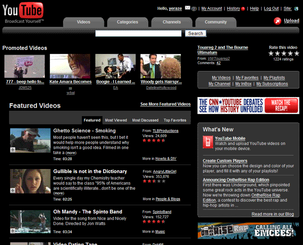Viewport: 303px width, 245px height.
Task: Open SpintoBand channel link
Action: [x=162, y=212]
